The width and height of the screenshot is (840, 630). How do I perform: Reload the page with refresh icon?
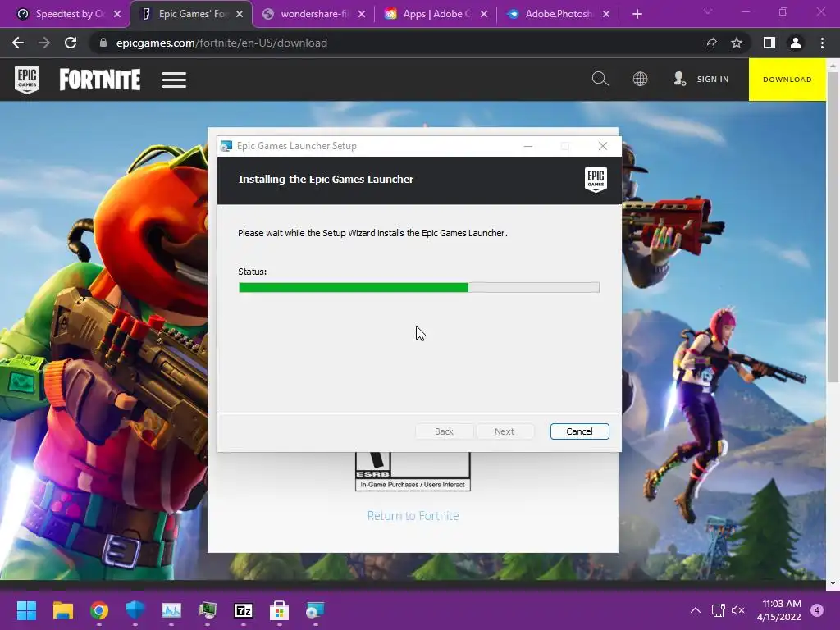pos(71,43)
